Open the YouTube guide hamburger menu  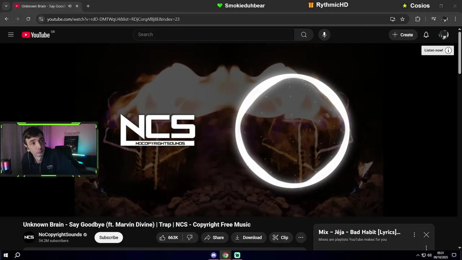point(11,35)
